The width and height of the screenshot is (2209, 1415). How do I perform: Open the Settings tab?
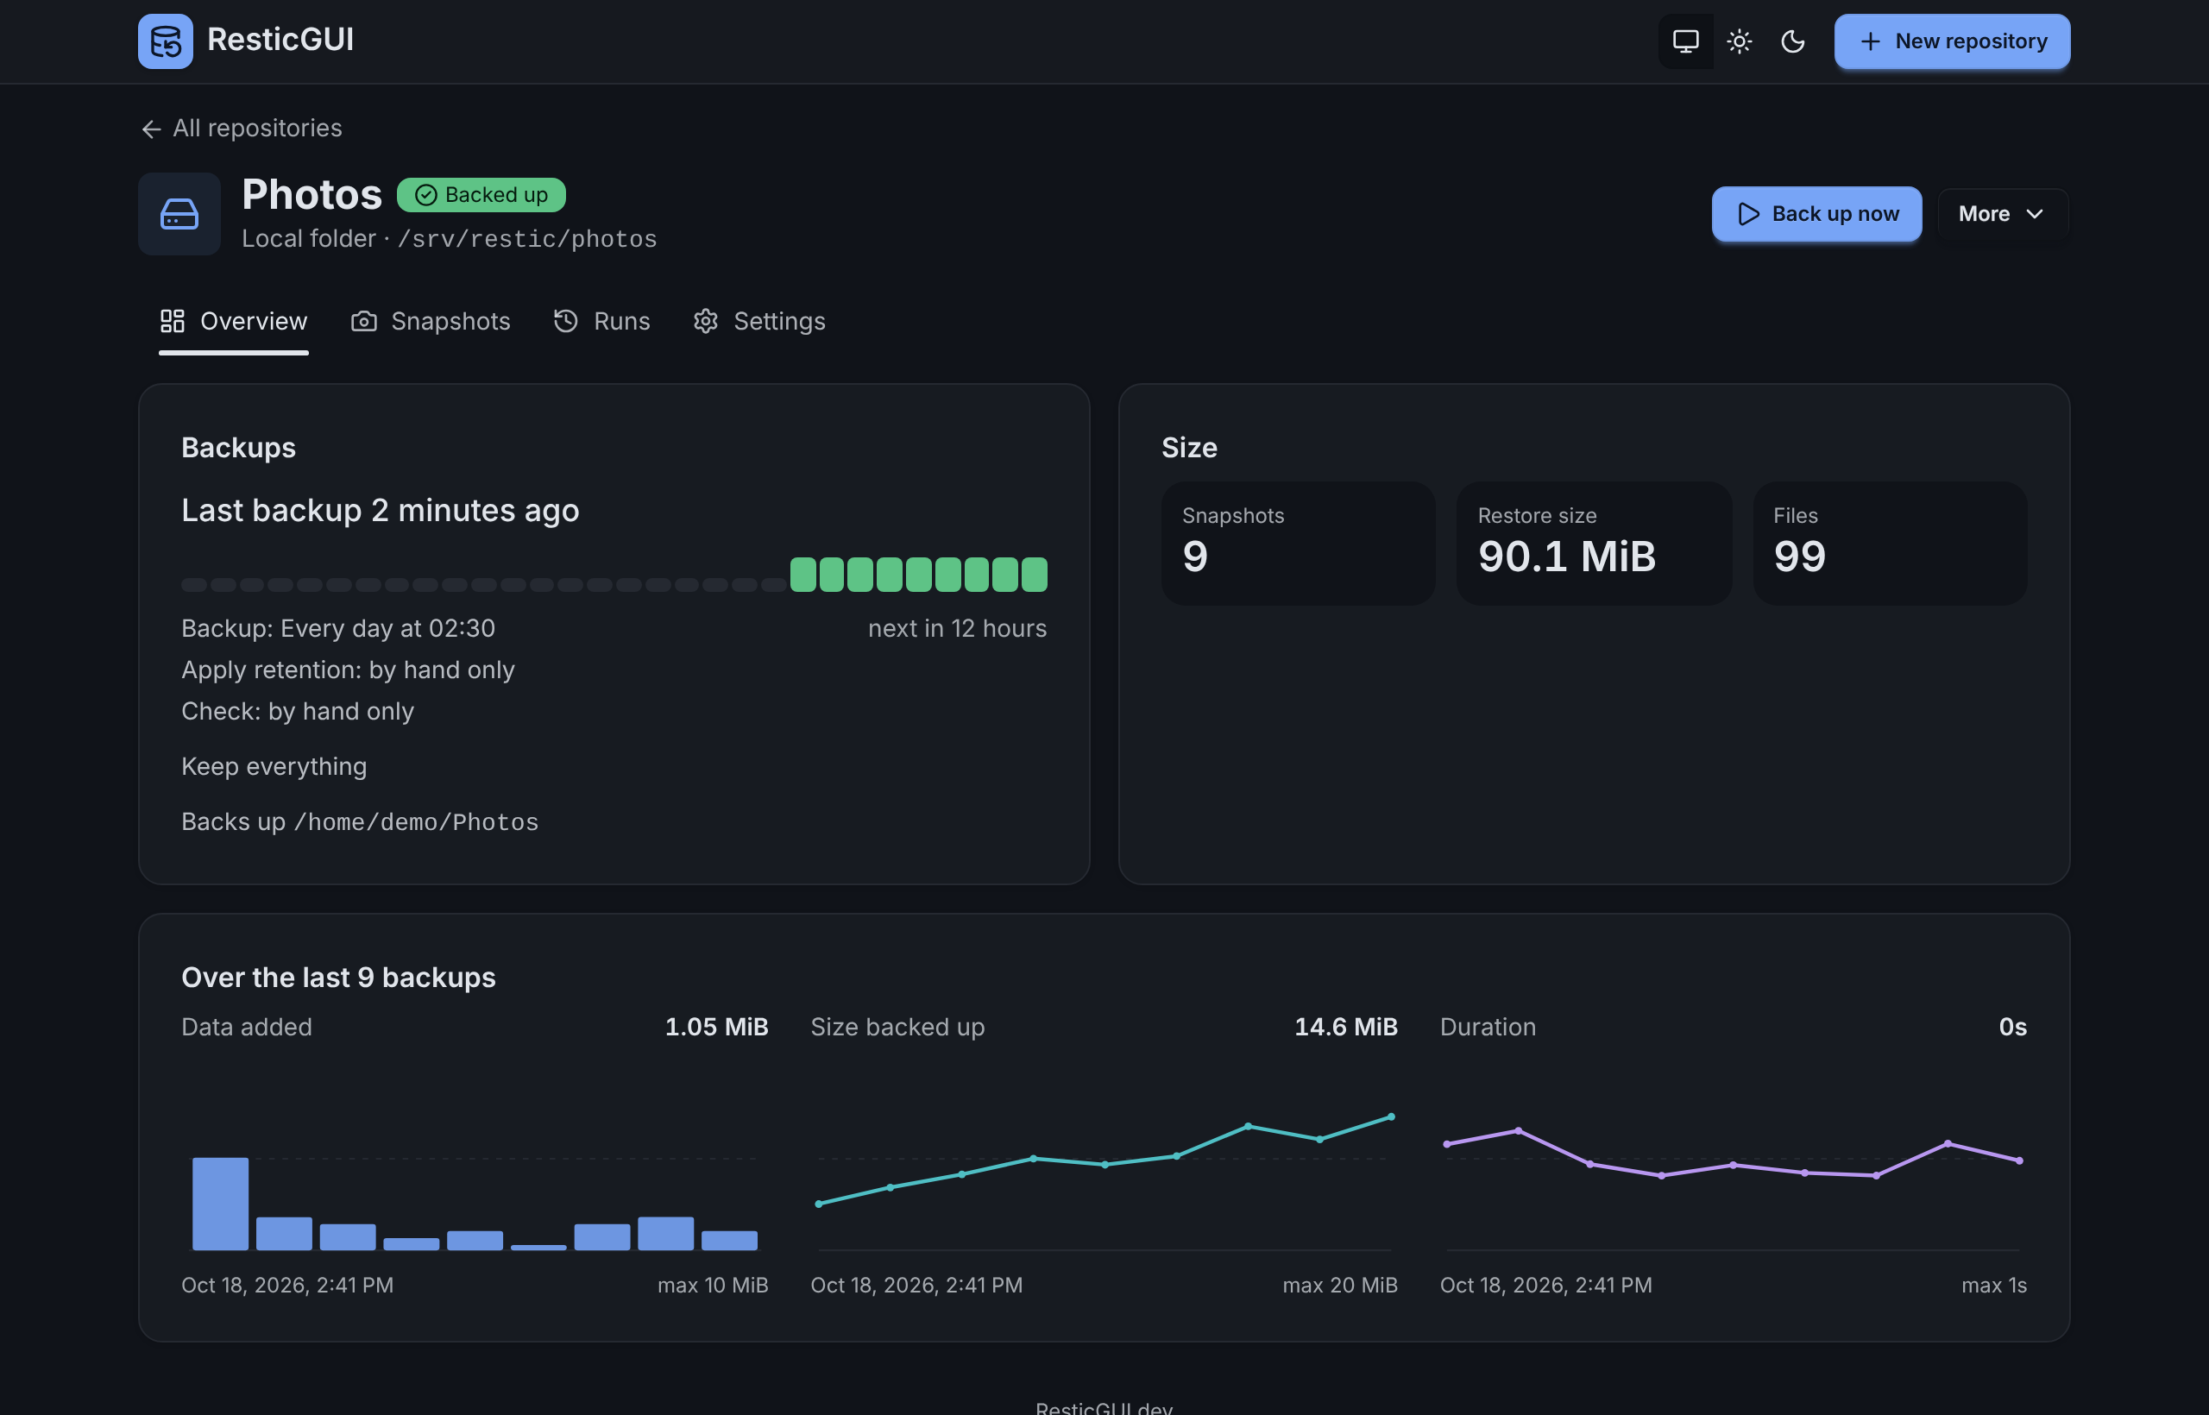759,322
